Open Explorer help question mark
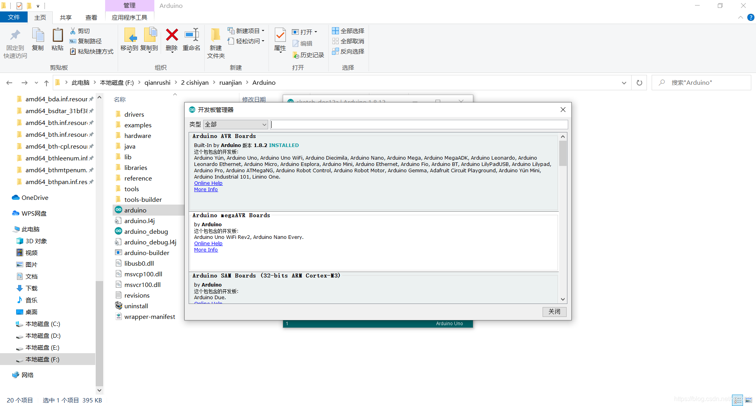This screenshot has width=756, height=406. [751, 17]
